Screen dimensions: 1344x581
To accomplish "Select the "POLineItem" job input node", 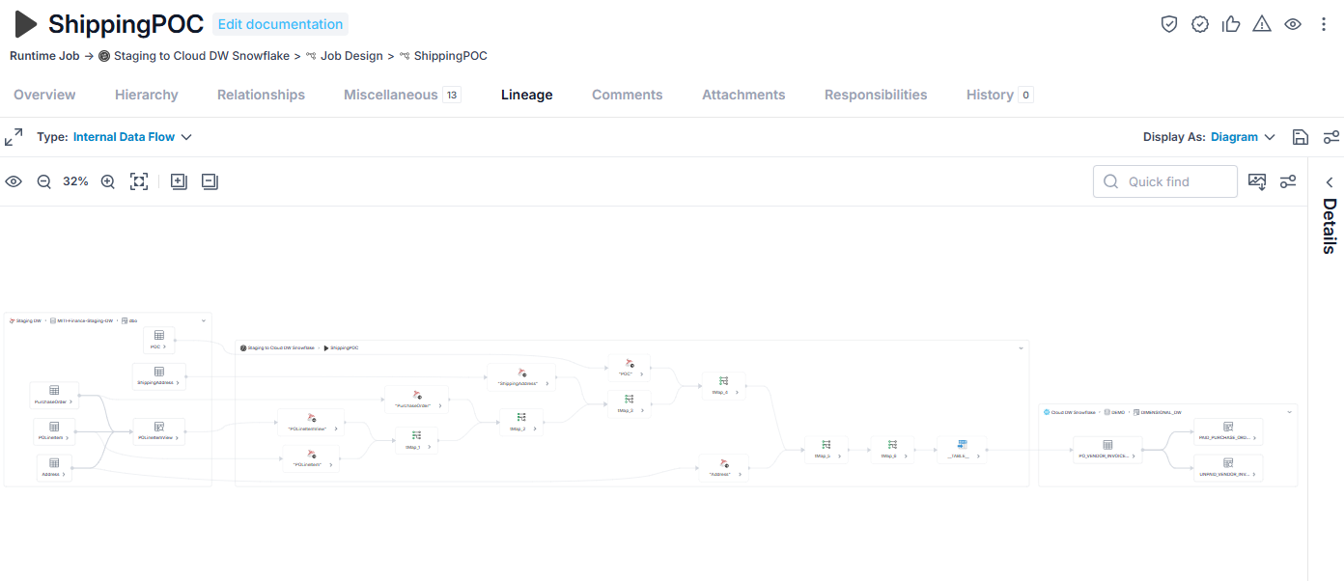I will pyautogui.click(x=311, y=458).
